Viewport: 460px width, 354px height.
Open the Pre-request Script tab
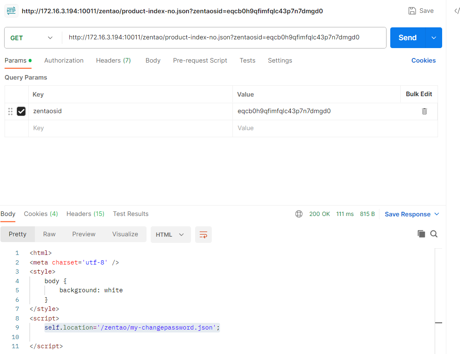(200, 61)
